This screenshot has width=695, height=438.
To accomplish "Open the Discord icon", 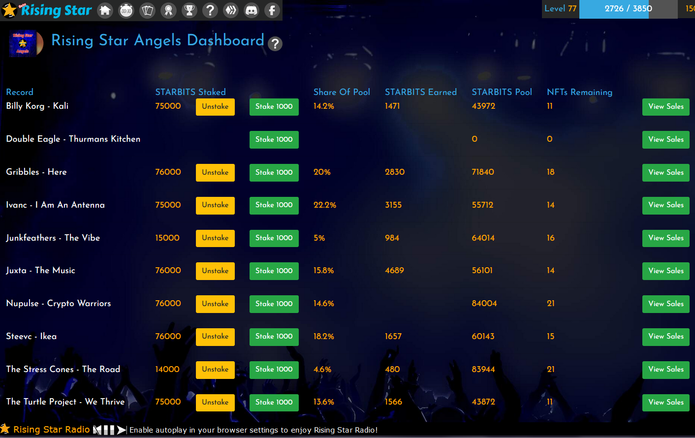I will tap(252, 10).
